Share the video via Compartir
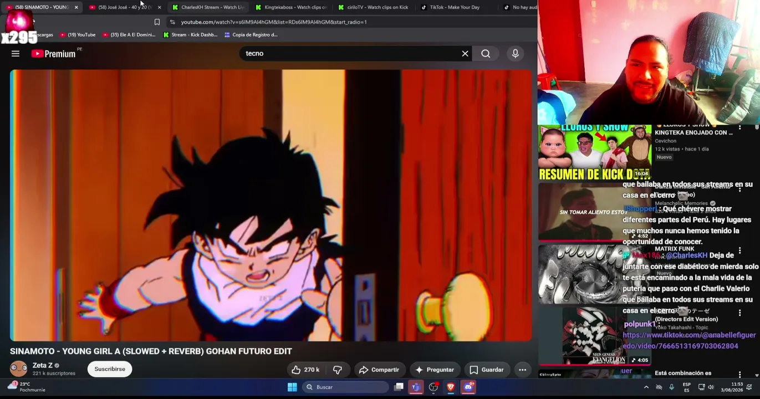Viewport: 760px width, 399px height. pyautogui.click(x=379, y=370)
